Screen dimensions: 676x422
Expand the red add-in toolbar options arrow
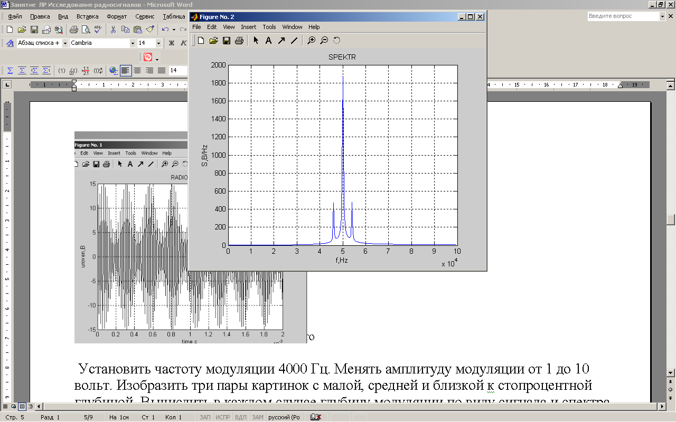(x=157, y=59)
